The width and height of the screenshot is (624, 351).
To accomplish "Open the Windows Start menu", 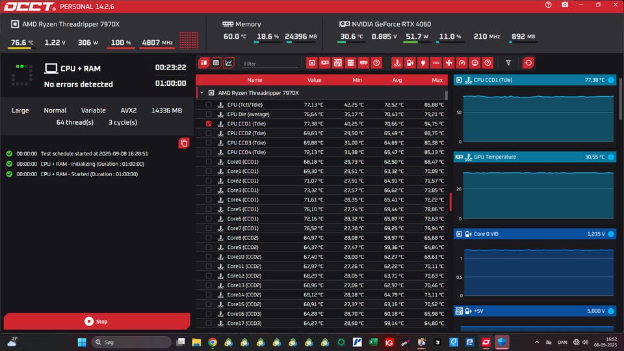I will pyautogui.click(x=82, y=343).
